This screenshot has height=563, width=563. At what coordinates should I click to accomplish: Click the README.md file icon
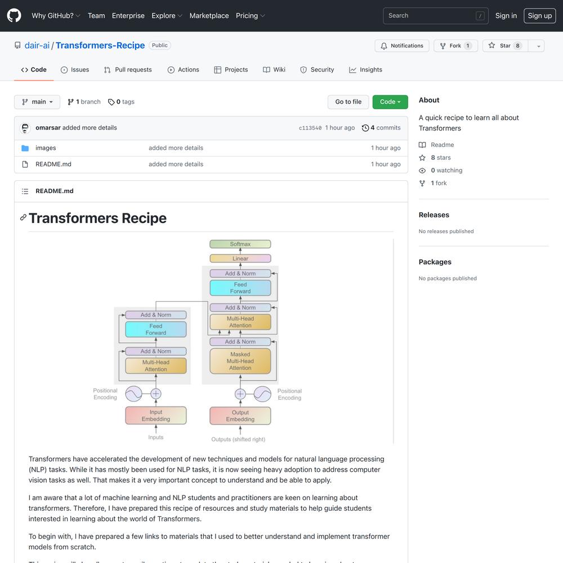click(25, 164)
